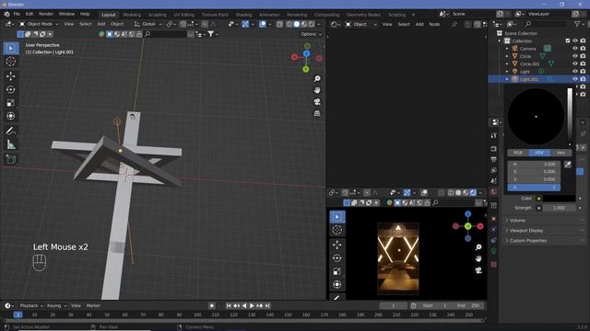Image resolution: width=590 pixels, height=331 pixels.
Task: Click the outliner search field
Action: pyautogui.click(x=546, y=24)
